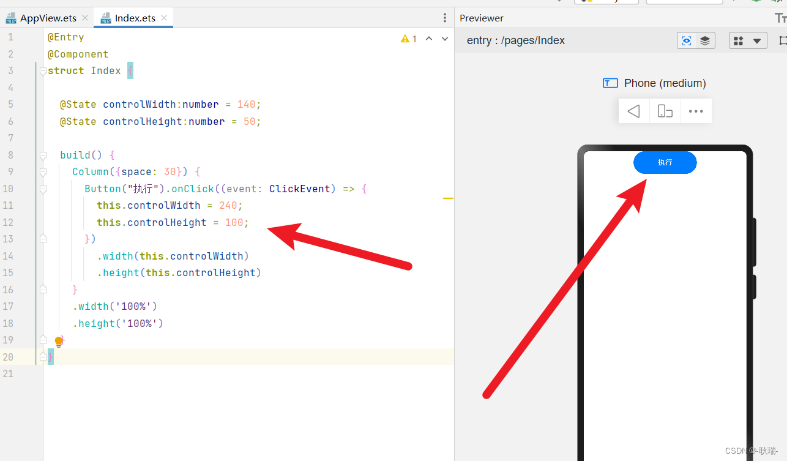Click the device type icon beside Phone (medium)
Screen dimensions: 787x461
coord(610,83)
